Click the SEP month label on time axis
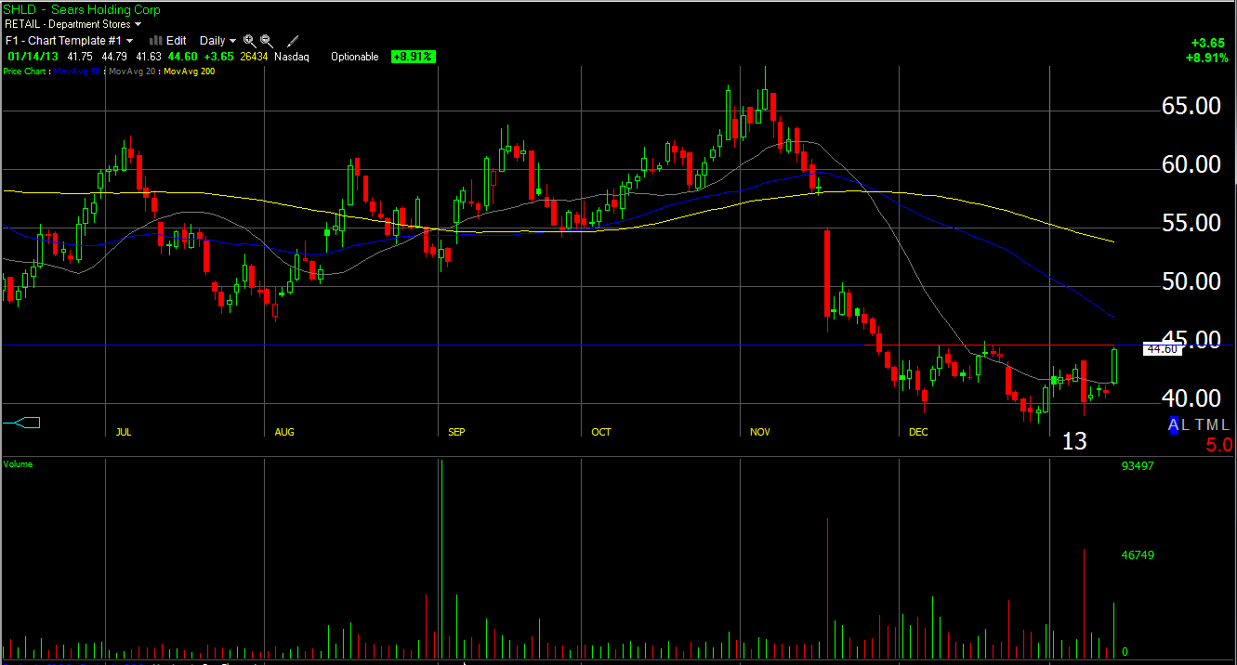1237x665 pixels. [x=456, y=432]
